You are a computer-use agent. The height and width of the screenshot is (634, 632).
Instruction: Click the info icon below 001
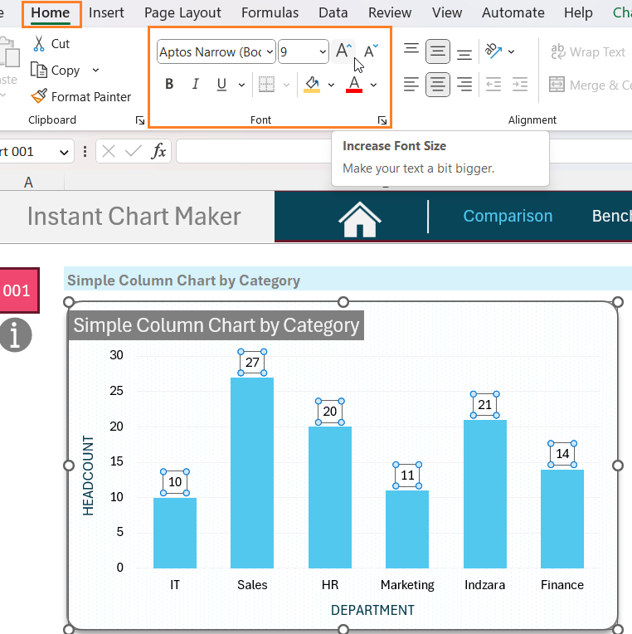15,334
